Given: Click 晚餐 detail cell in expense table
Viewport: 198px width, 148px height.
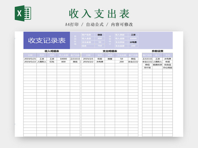Looking at the screenshot, I should click(110, 59).
